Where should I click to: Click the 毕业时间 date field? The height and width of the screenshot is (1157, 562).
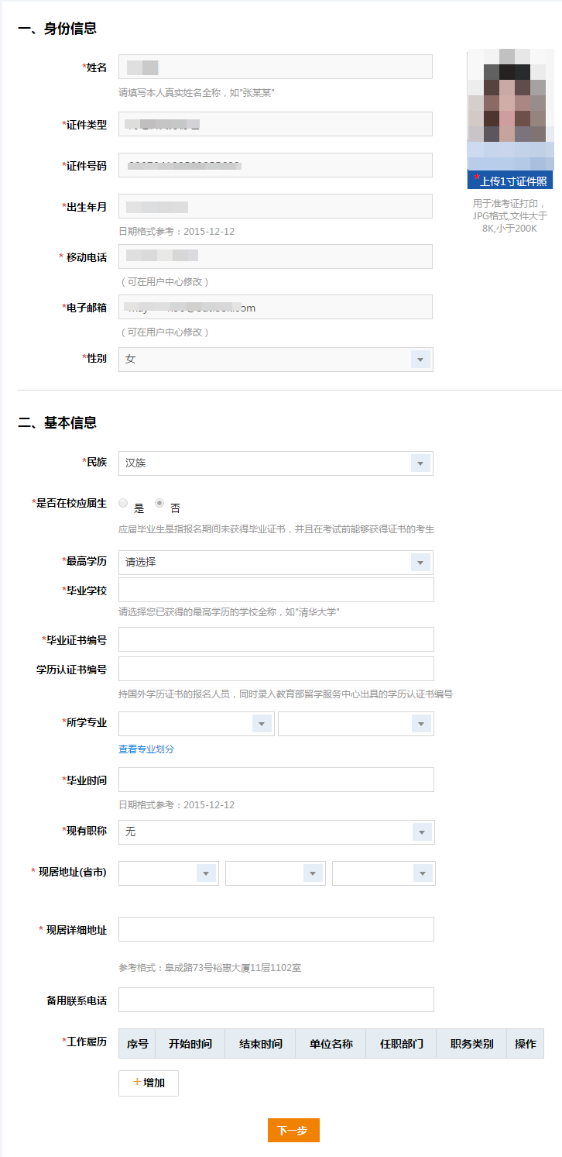pos(276,780)
